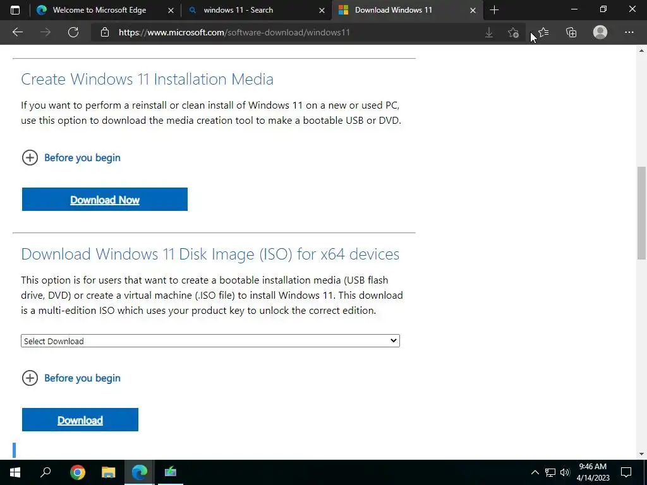
Task: Expand Before you begin under Installation Media
Action: point(71,157)
